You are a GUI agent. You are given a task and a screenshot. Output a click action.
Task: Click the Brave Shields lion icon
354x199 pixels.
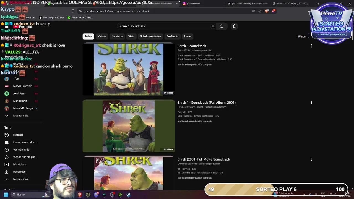click(x=267, y=11)
